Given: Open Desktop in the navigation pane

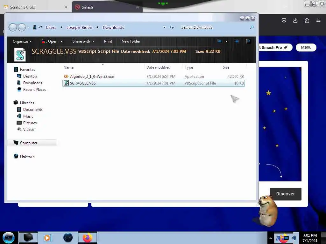Looking at the screenshot, I should pyautogui.click(x=30, y=76).
